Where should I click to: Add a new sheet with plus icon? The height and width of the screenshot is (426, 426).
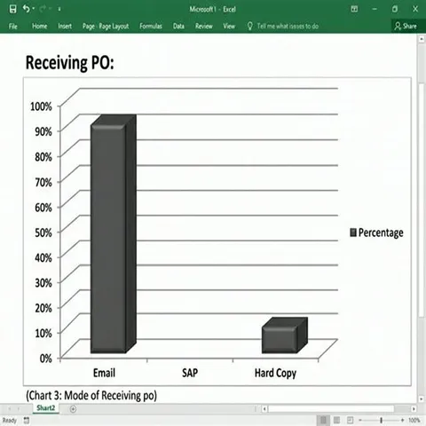(73, 409)
